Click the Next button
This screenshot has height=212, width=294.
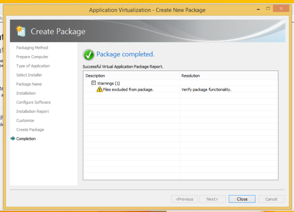point(212,199)
